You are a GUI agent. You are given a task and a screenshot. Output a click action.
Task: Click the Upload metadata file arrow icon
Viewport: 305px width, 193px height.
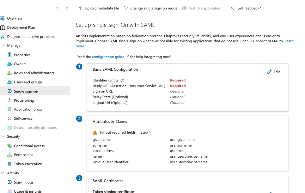[x=80, y=8]
